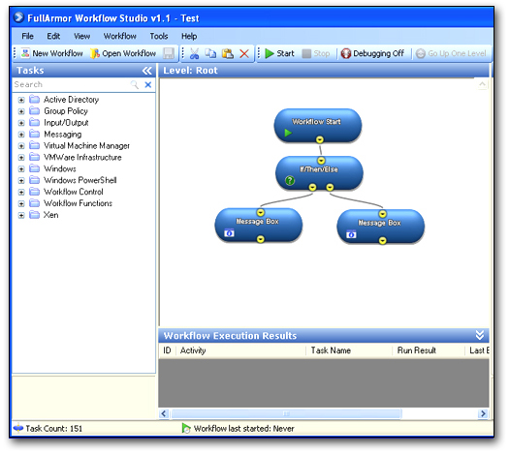This screenshot has width=510, height=455.
Task: Collapse Workflow Execution Results panel
Action: [480, 335]
